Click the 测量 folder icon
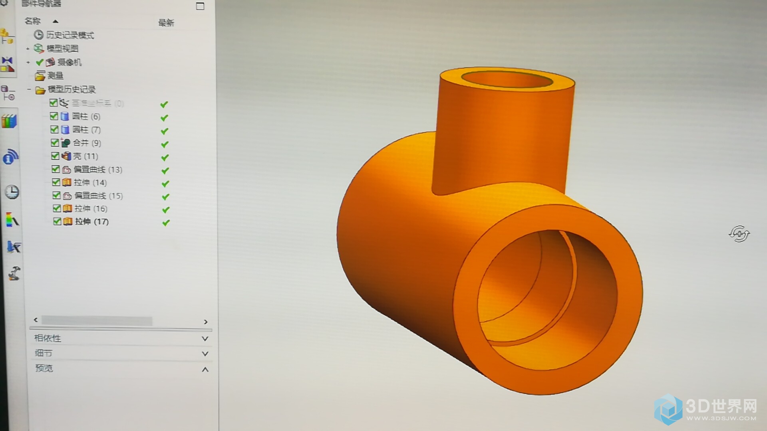 point(40,76)
